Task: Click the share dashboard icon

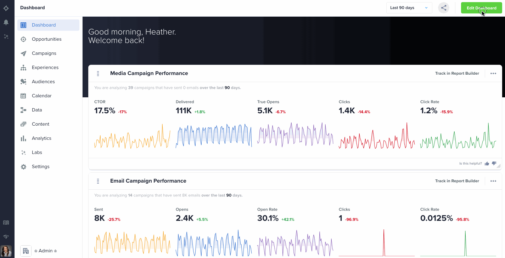Action: (x=444, y=8)
